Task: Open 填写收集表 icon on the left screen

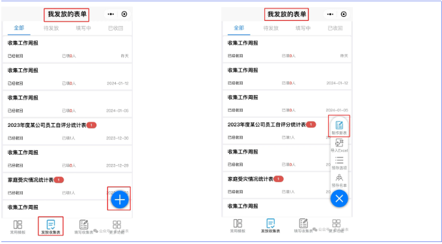Action: [84, 224]
